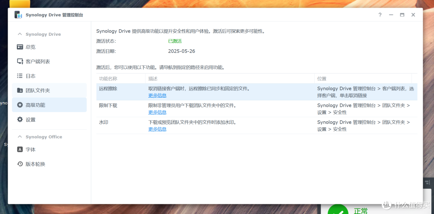This screenshot has width=434, height=214.
Task: Select the 高级功能 menu item
Action: (x=49, y=105)
